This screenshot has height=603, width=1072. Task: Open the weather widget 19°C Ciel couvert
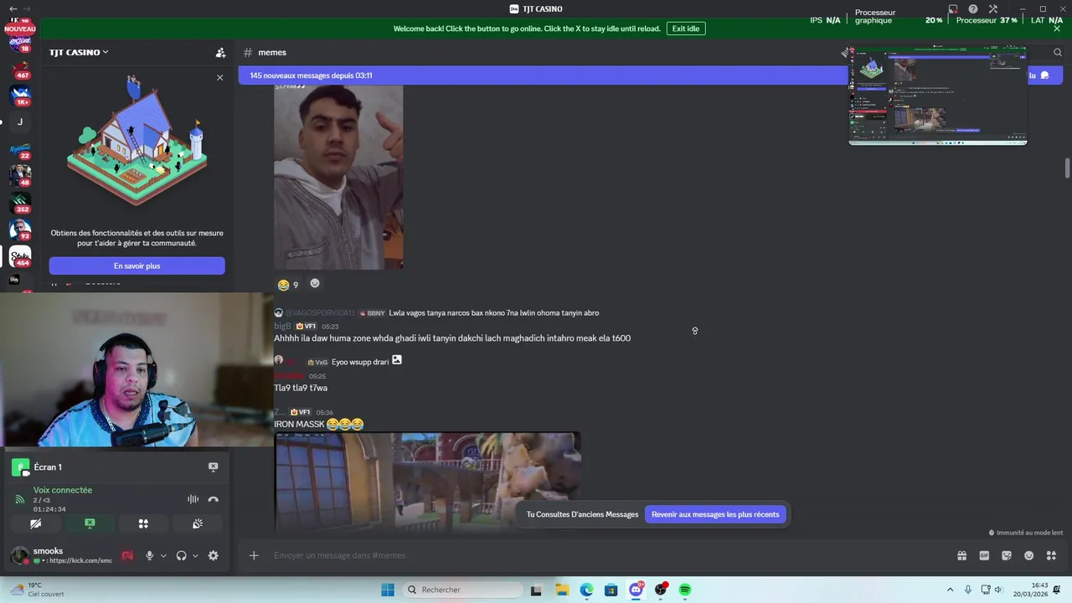click(x=36, y=590)
